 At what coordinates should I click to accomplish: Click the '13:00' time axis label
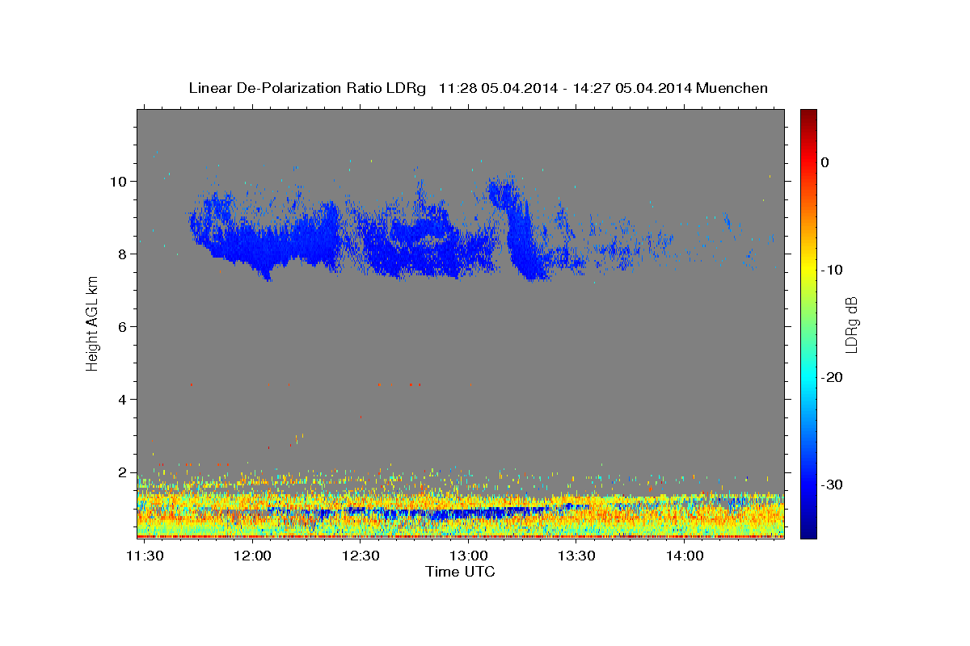point(469,556)
